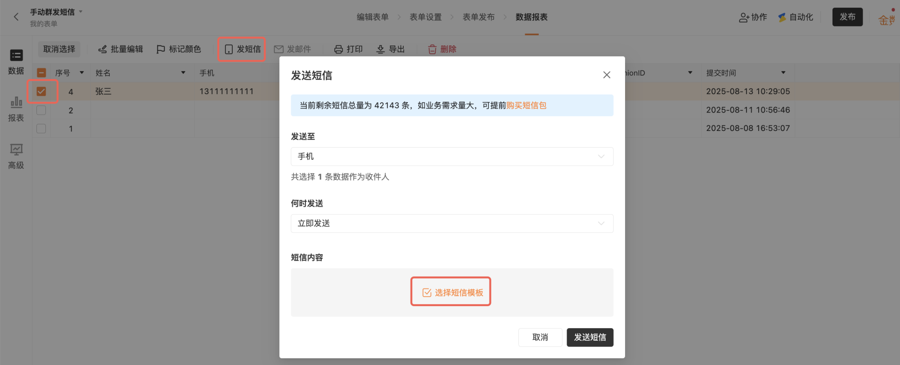Open the 报表 chart sidebar icon
Viewport: 900px width, 365px height.
(16, 102)
